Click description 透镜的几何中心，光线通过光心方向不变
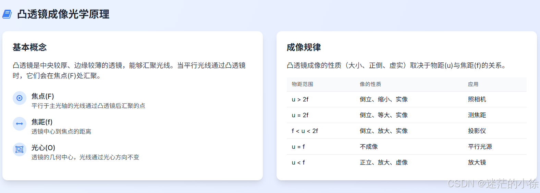The image size is (540, 193). (85, 157)
